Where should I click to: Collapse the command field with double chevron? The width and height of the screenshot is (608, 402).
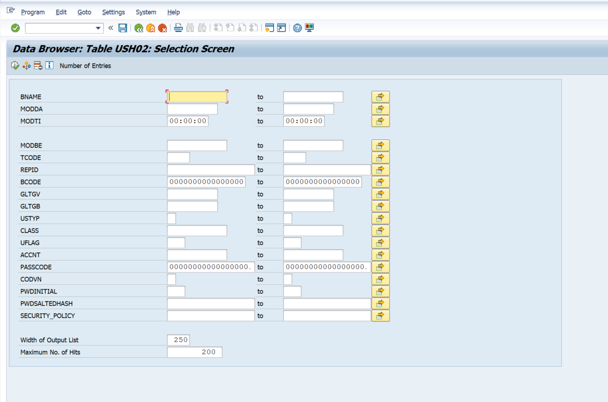[x=111, y=28]
